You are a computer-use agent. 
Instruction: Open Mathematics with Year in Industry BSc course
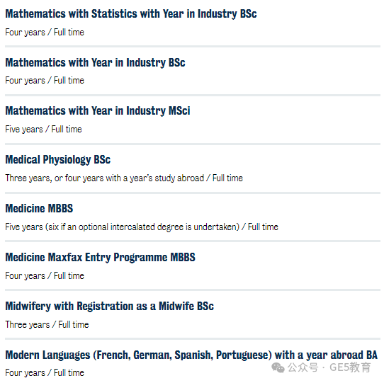click(x=95, y=62)
